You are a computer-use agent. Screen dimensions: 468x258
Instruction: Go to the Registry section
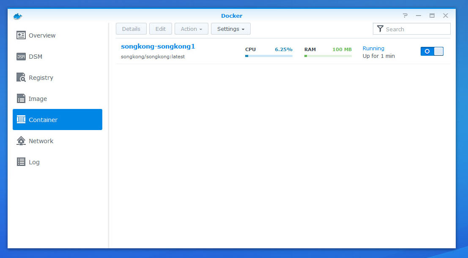tap(57, 78)
